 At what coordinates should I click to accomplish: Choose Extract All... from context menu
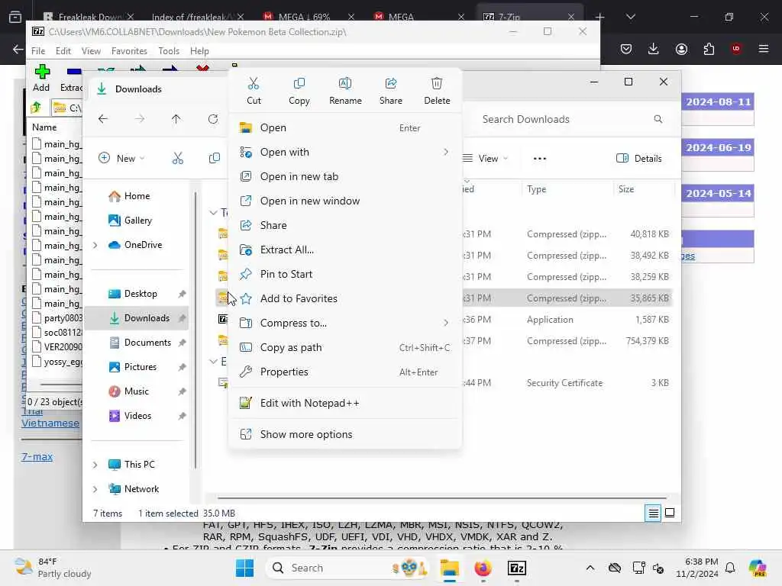[344, 250]
